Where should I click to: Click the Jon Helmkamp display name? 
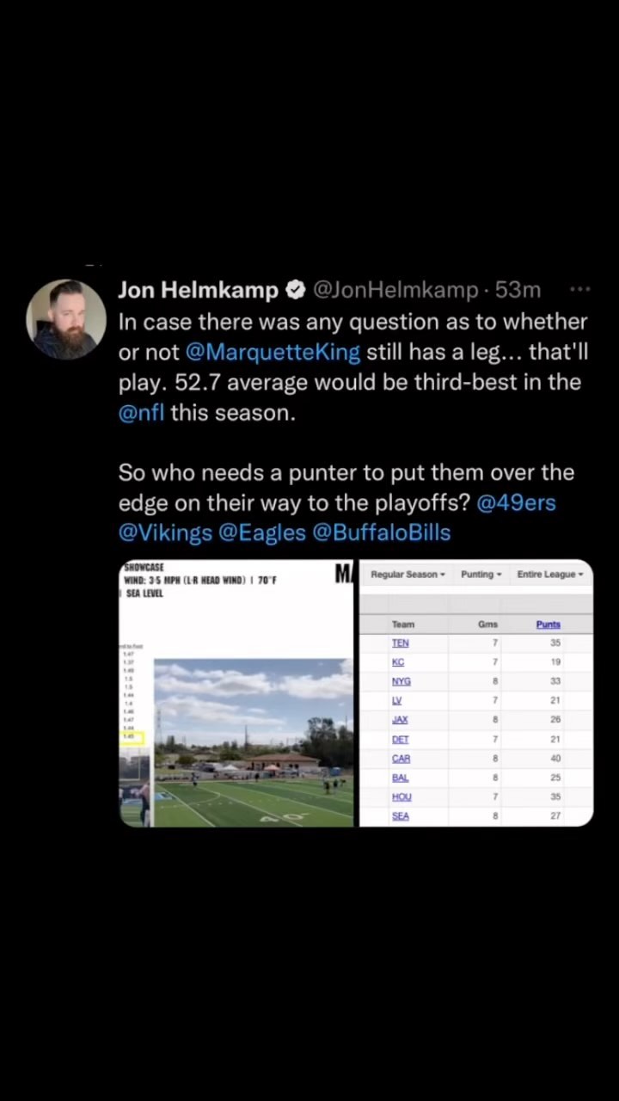coord(198,291)
